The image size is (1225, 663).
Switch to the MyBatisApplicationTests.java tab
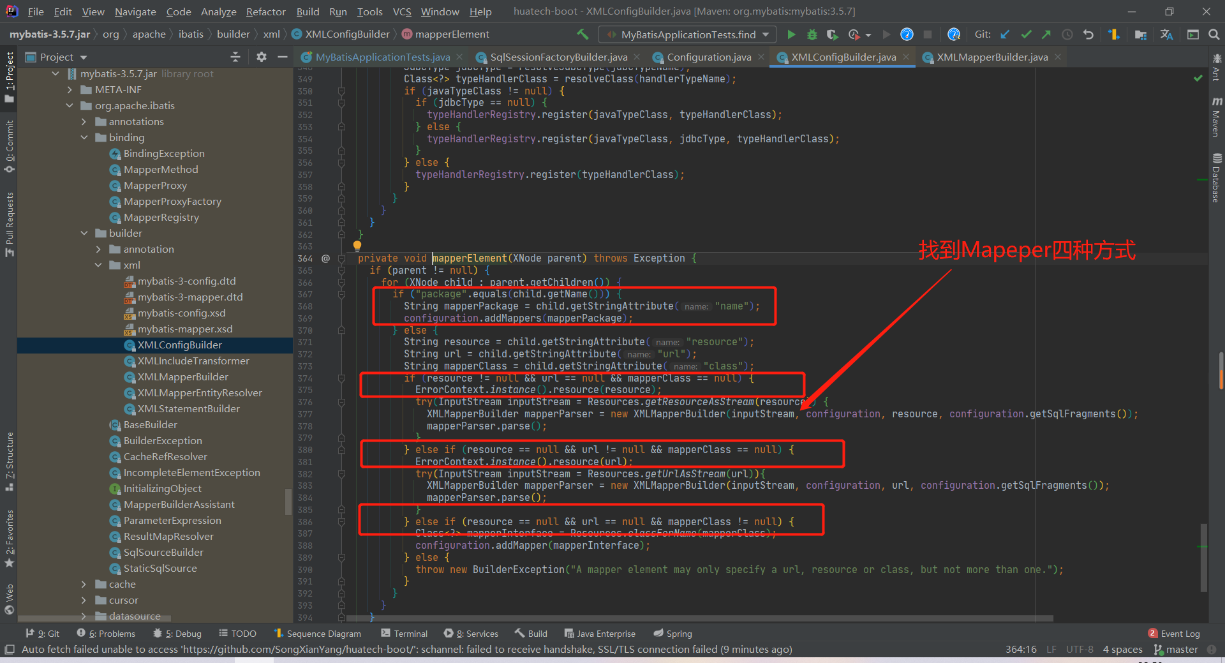[x=382, y=57]
